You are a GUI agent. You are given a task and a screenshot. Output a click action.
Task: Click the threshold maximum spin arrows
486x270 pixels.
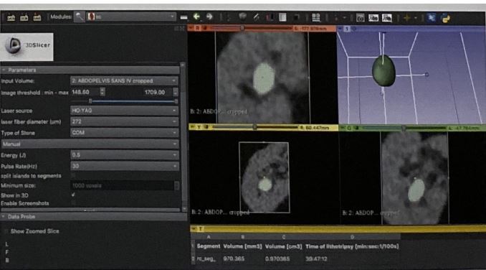click(x=176, y=92)
